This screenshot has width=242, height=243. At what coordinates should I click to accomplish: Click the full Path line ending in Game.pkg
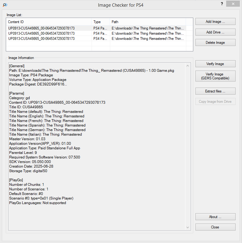(92, 71)
